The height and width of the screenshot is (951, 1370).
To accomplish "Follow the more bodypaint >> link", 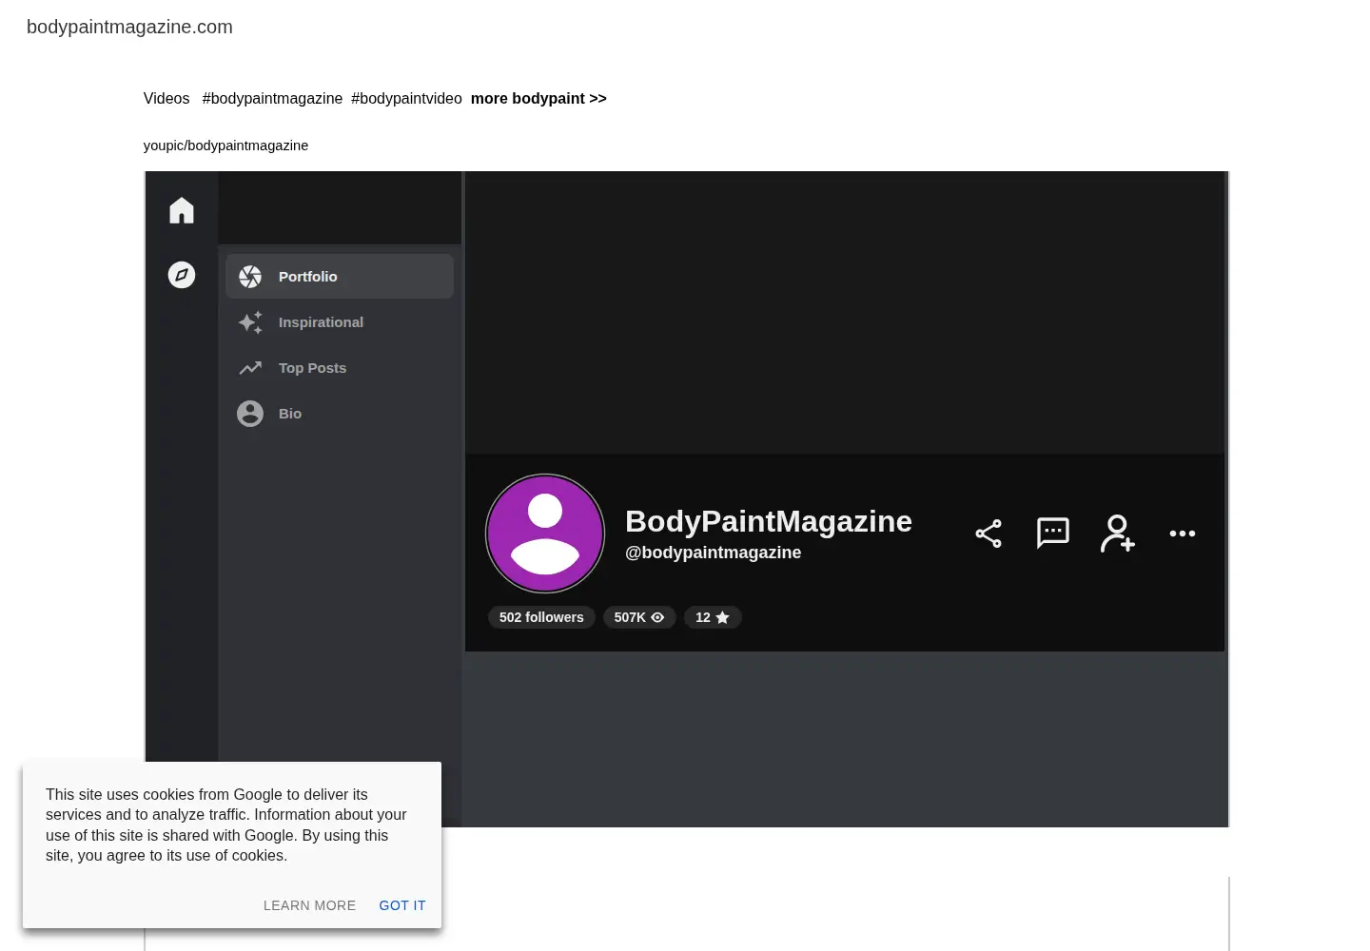I will (x=538, y=98).
